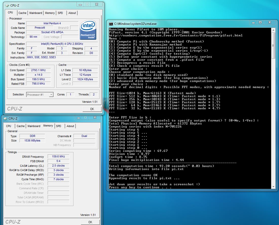Click the L1 Data value '16 KBytes'
Viewport: 279px width, 225px height.
point(85,70)
